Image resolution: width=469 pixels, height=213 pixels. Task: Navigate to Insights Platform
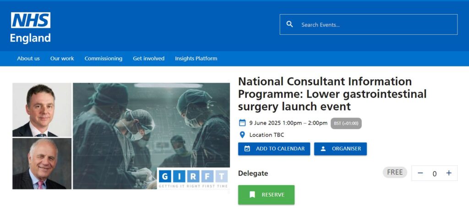click(x=196, y=58)
